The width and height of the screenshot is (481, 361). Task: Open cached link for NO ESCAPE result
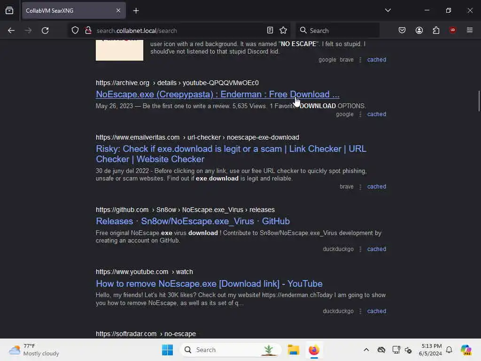[376, 60]
